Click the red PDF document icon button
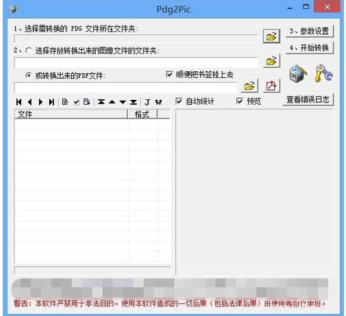The width and height of the screenshot is (346, 316). click(271, 85)
